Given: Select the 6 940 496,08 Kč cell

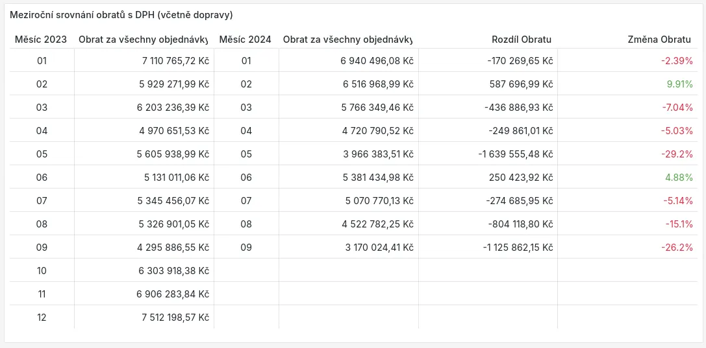Looking at the screenshot, I should [377, 61].
